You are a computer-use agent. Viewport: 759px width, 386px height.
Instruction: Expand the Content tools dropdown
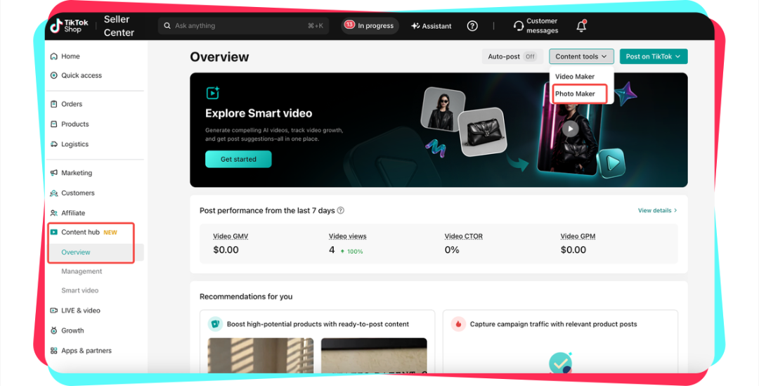coord(581,56)
